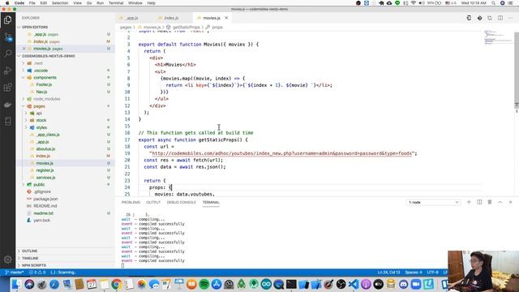Open Nav.js in the file explorer
This screenshot has width=519, height=292.
41,92
